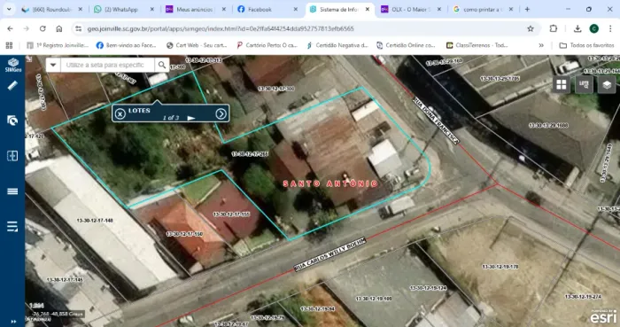Close the Sistema de Info tab
Viewport: 620px width, 327px height.
pos(368,9)
